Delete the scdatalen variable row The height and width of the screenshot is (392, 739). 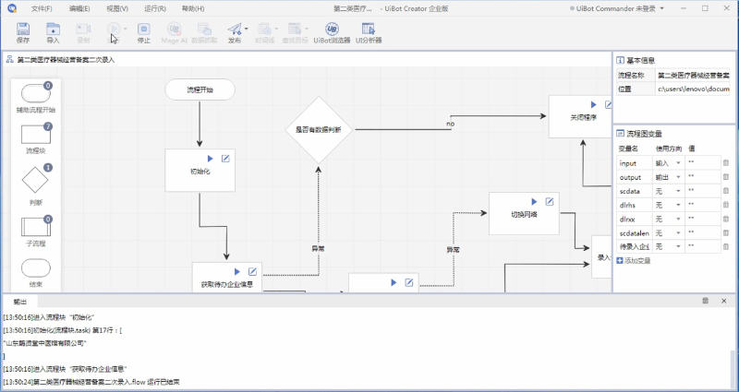[x=726, y=232]
